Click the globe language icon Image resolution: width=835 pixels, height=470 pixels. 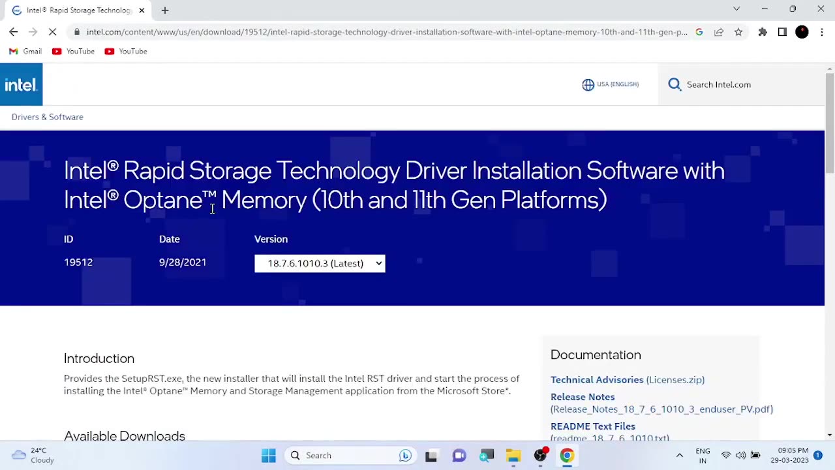coord(588,85)
